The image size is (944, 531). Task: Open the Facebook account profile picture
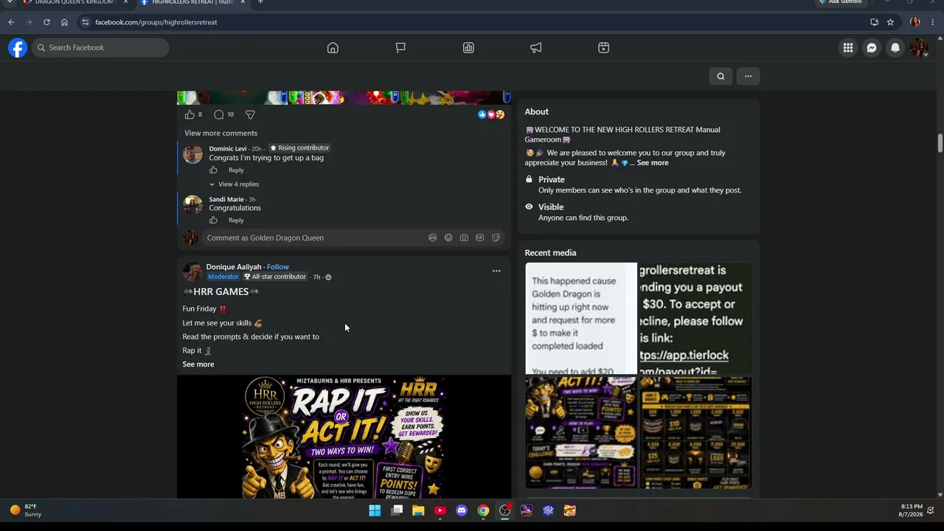[x=918, y=48]
